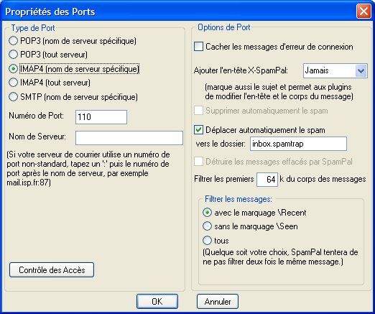This screenshot has height=314, width=375.
Task: Focus the Nom de Serveur text box
Action: click(x=129, y=138)
